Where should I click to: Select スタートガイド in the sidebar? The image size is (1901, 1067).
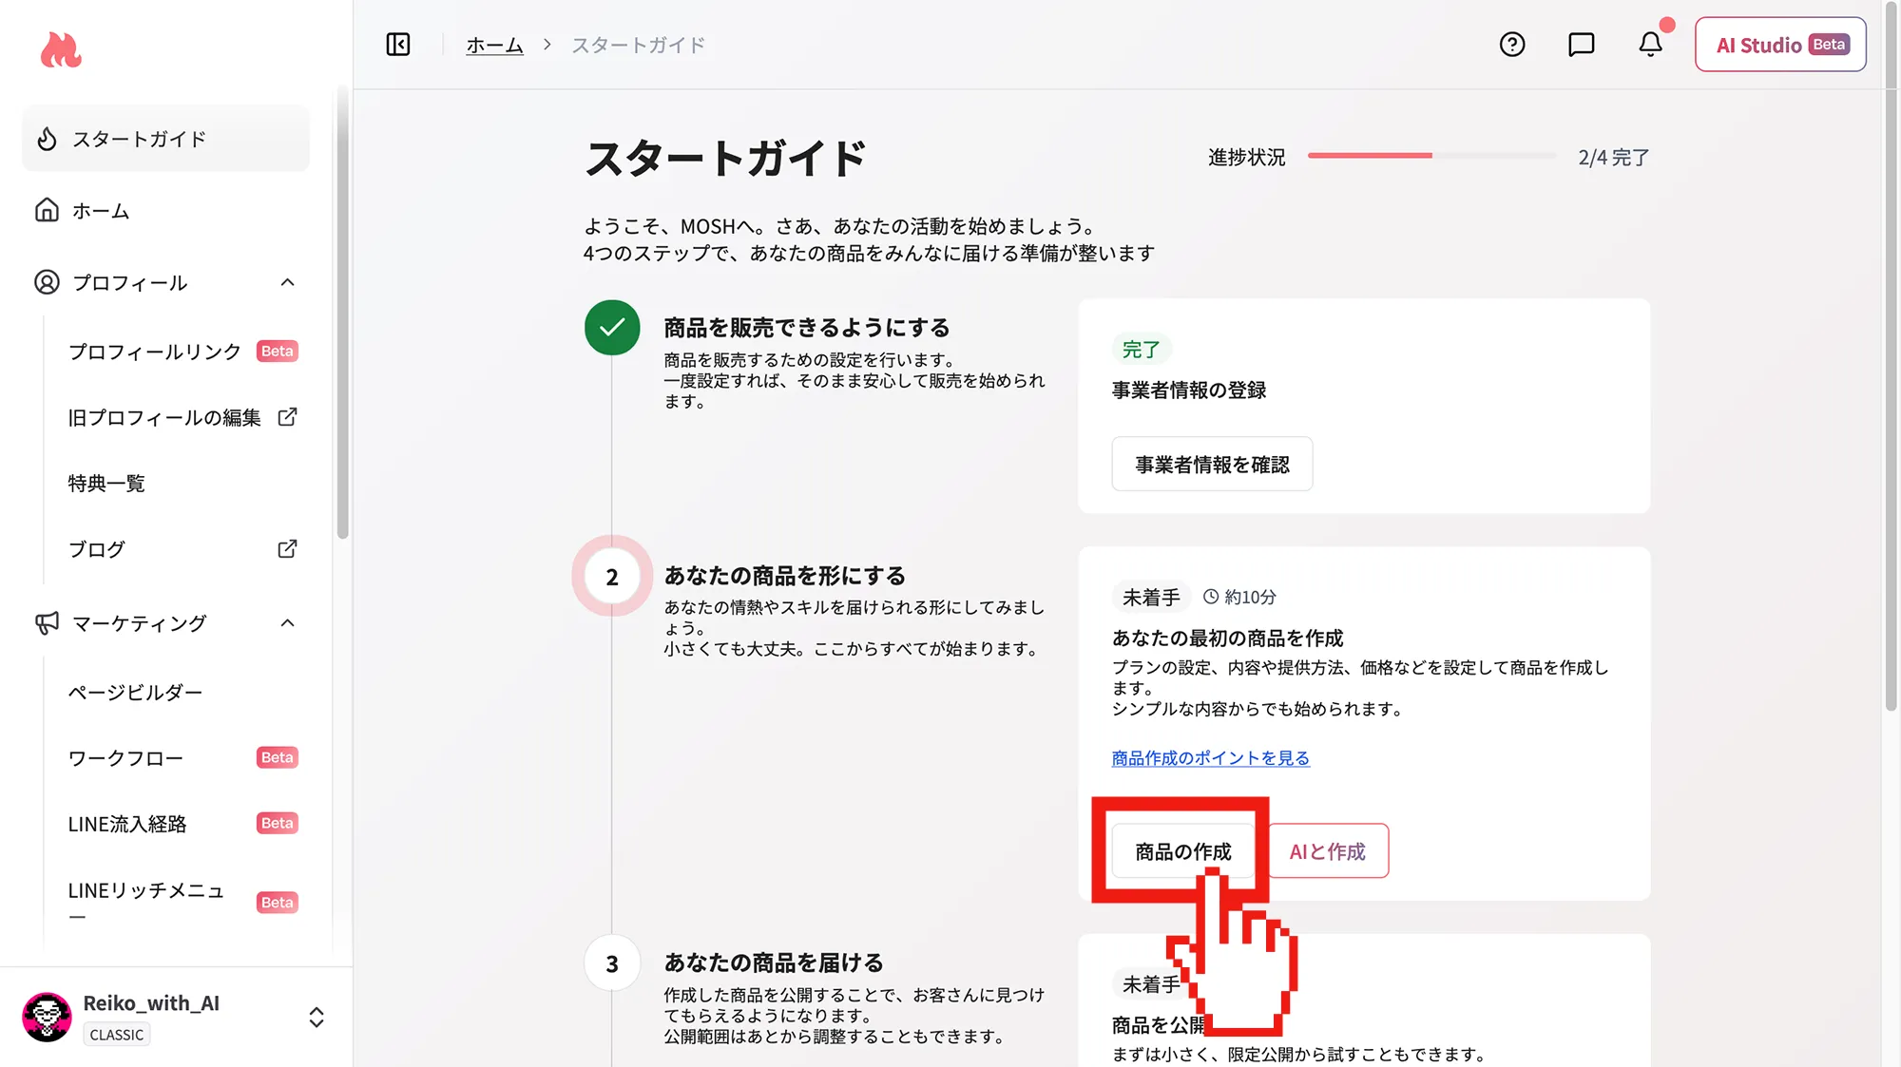tap(165, 139)
